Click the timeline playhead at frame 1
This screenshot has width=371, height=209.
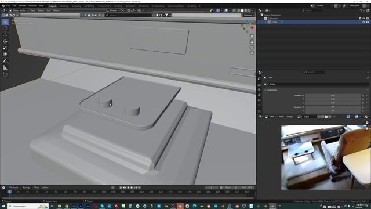click(x=9, y=192)
